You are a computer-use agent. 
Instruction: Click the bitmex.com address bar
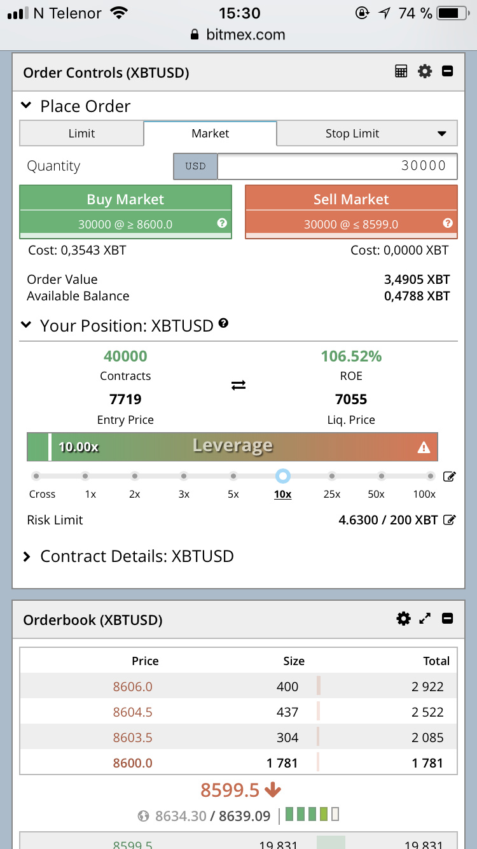click(x=238, y=35)
